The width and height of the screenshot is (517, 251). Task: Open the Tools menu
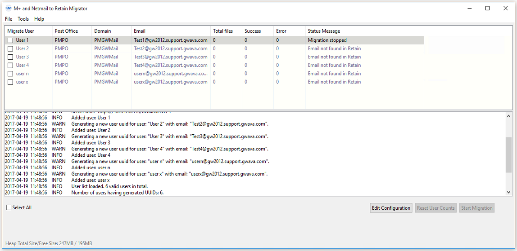pos(23,19)
